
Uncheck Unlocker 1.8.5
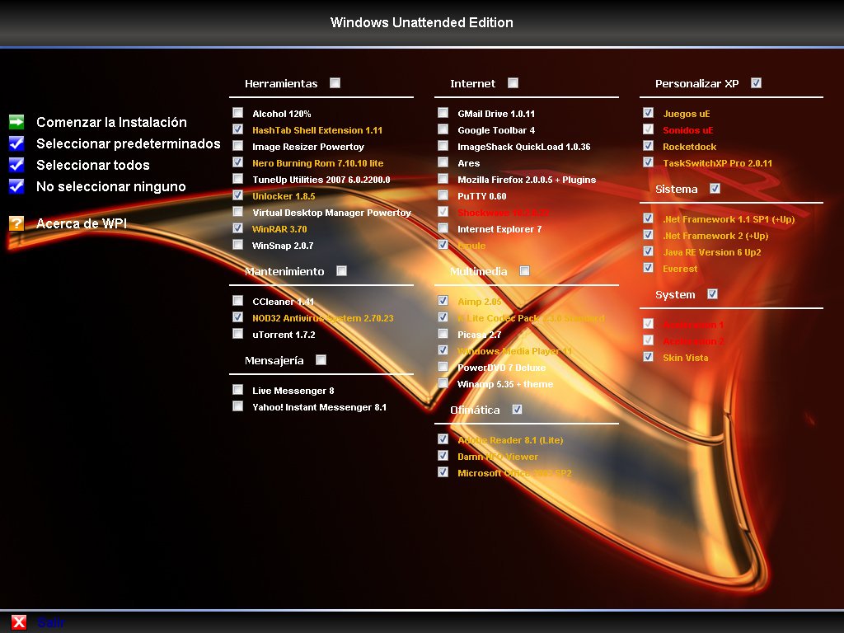pos(237,195)
